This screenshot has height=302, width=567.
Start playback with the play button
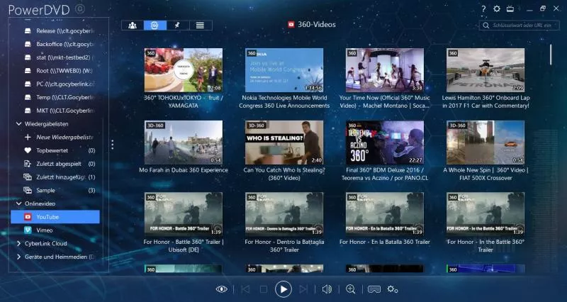[283, 289]
